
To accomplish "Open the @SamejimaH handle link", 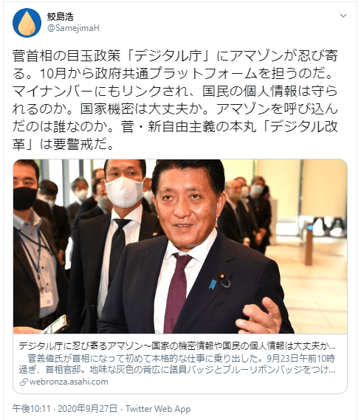I will tap(73, 28).
